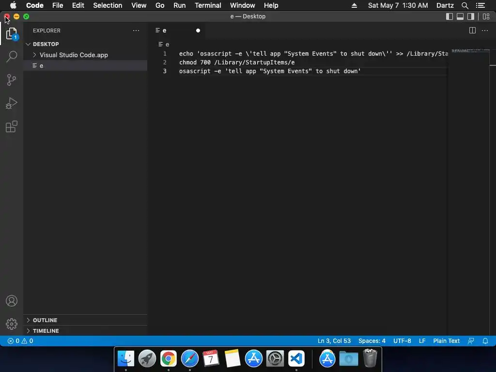Click line number 2 in gutter
Screen dimensions: 496x372
165,62
